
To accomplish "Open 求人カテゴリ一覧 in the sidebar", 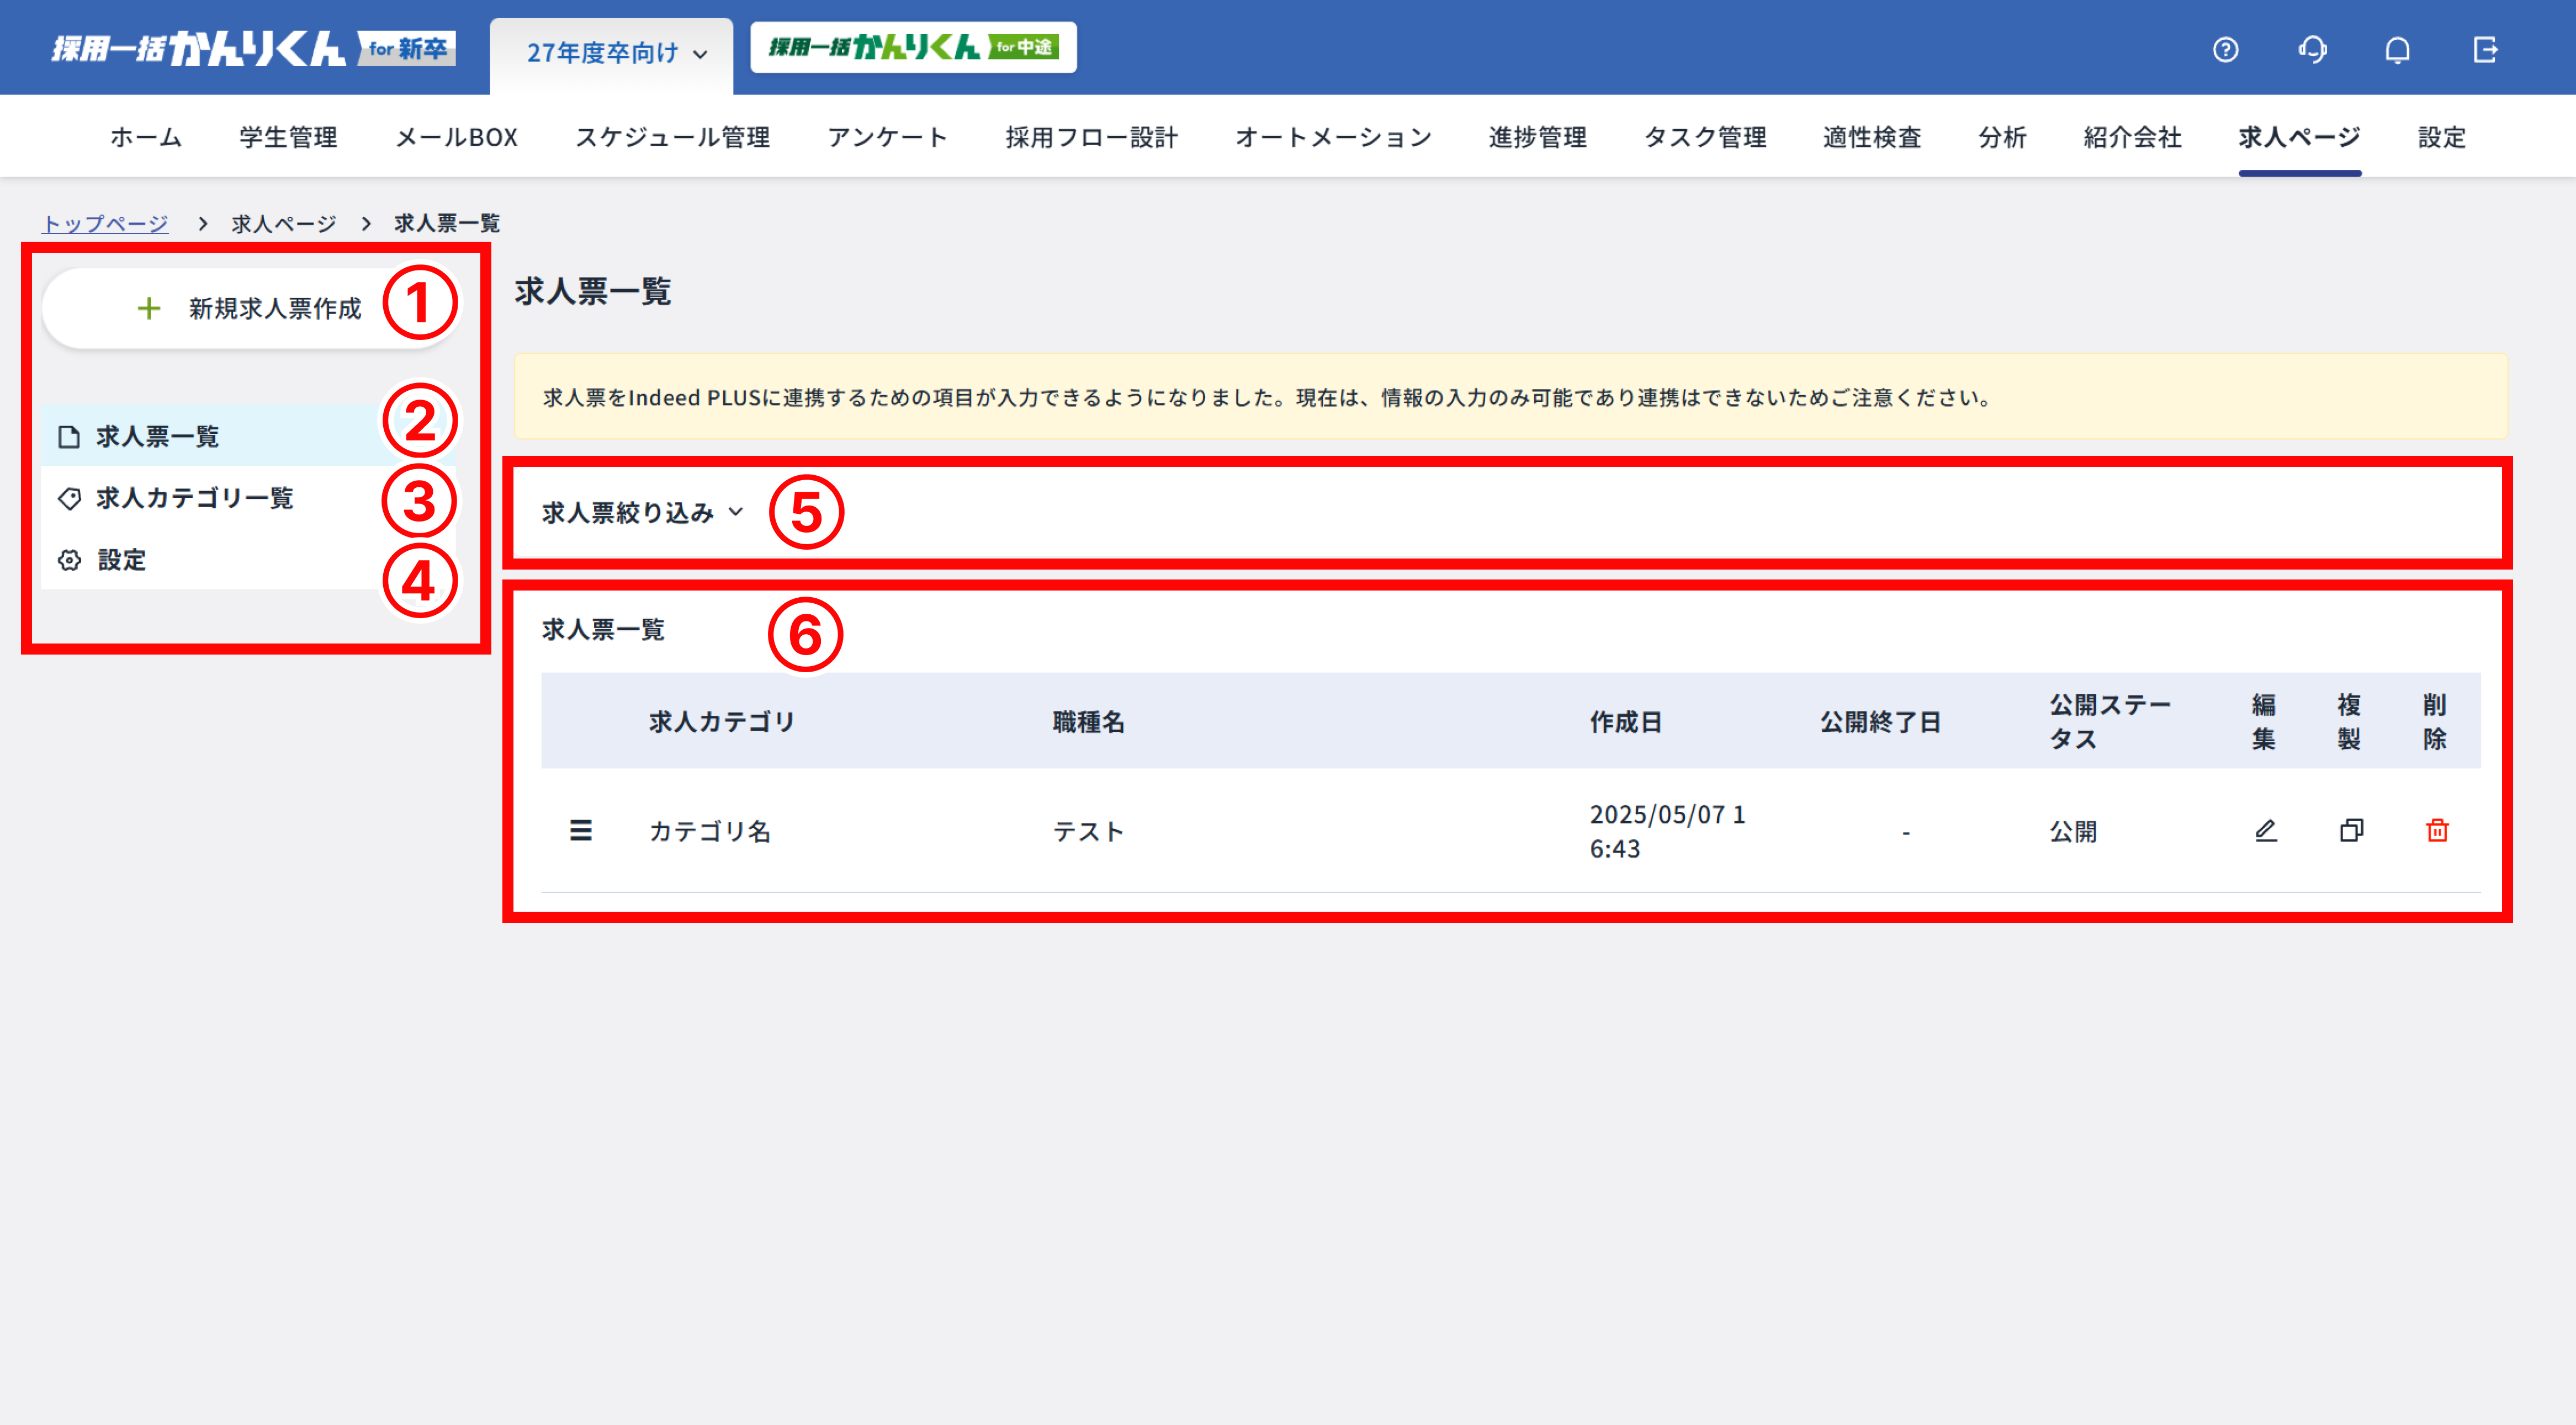I will pos(194,498).
